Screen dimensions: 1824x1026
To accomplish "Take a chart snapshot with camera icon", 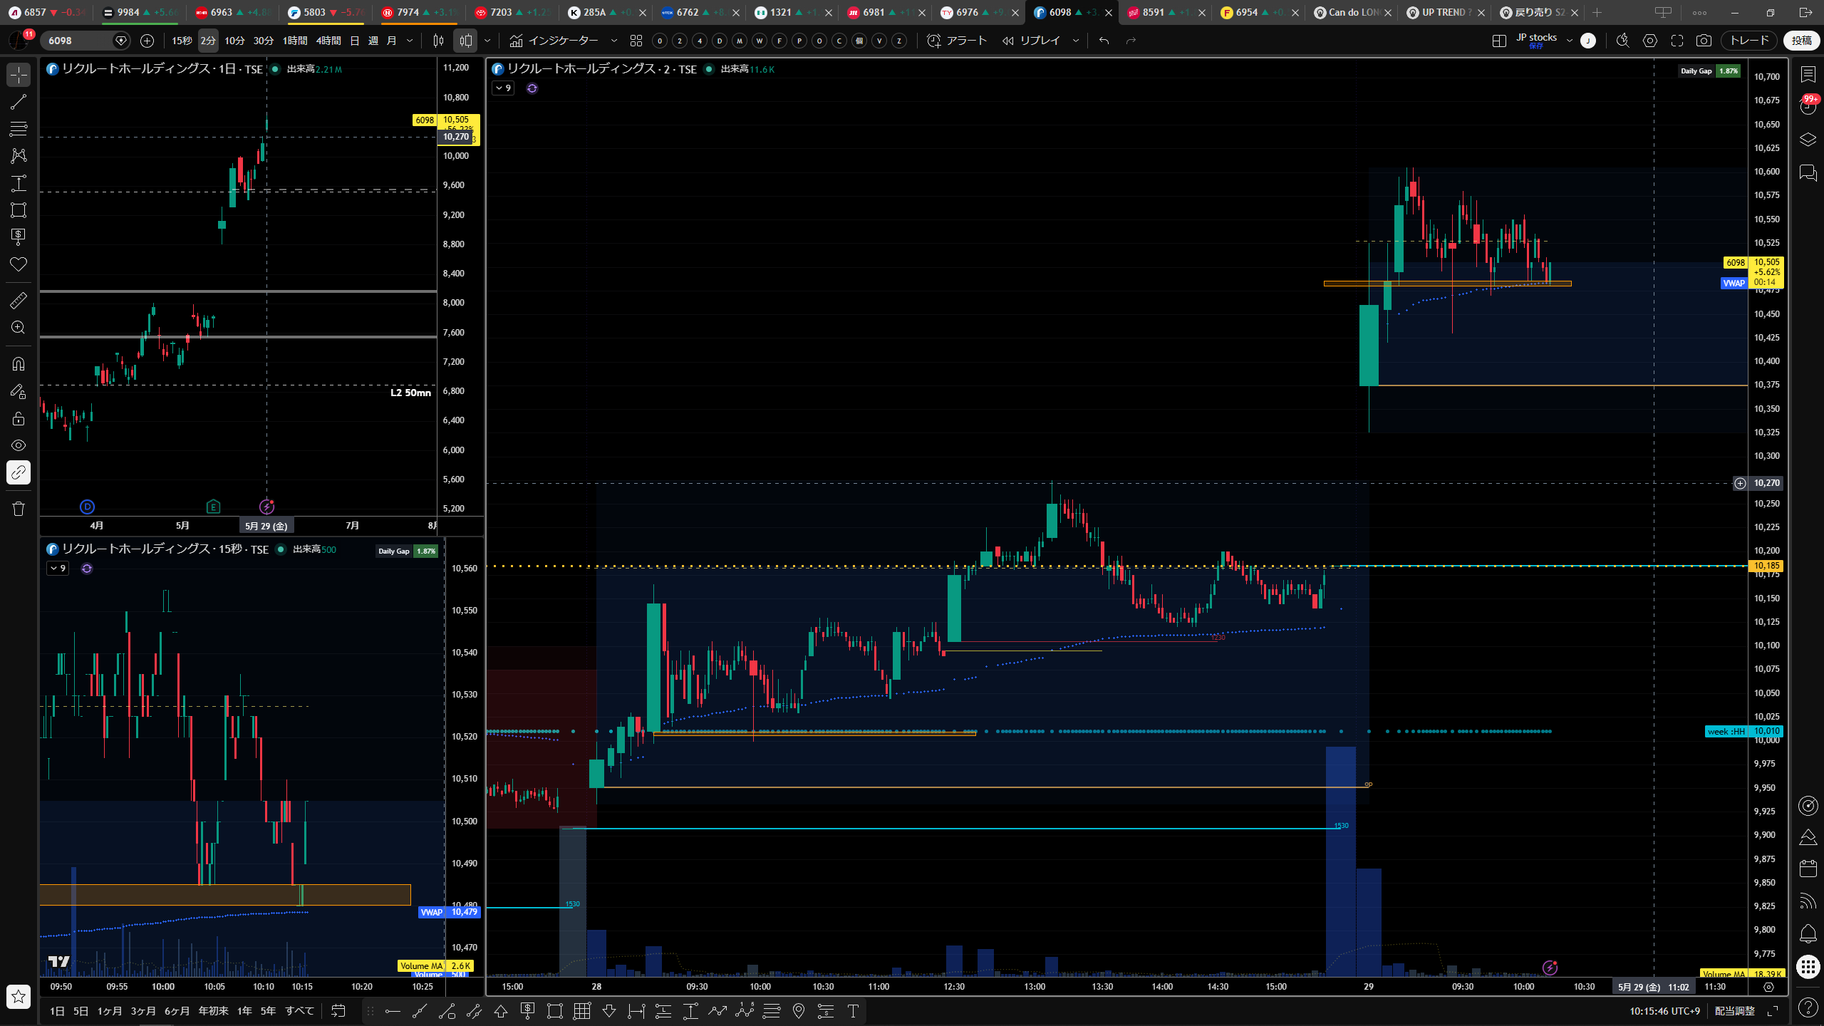I will [x=1704, y=41].
